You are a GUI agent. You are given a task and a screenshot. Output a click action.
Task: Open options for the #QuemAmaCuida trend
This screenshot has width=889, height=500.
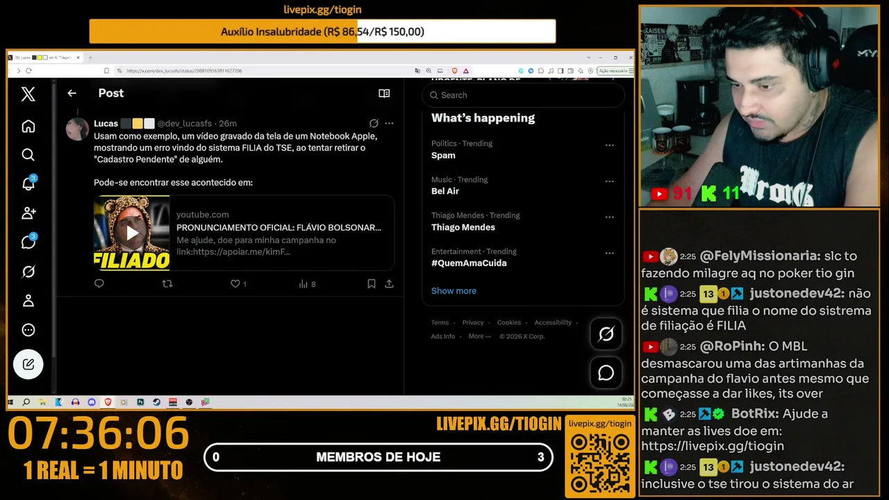(x=609, y=253)
